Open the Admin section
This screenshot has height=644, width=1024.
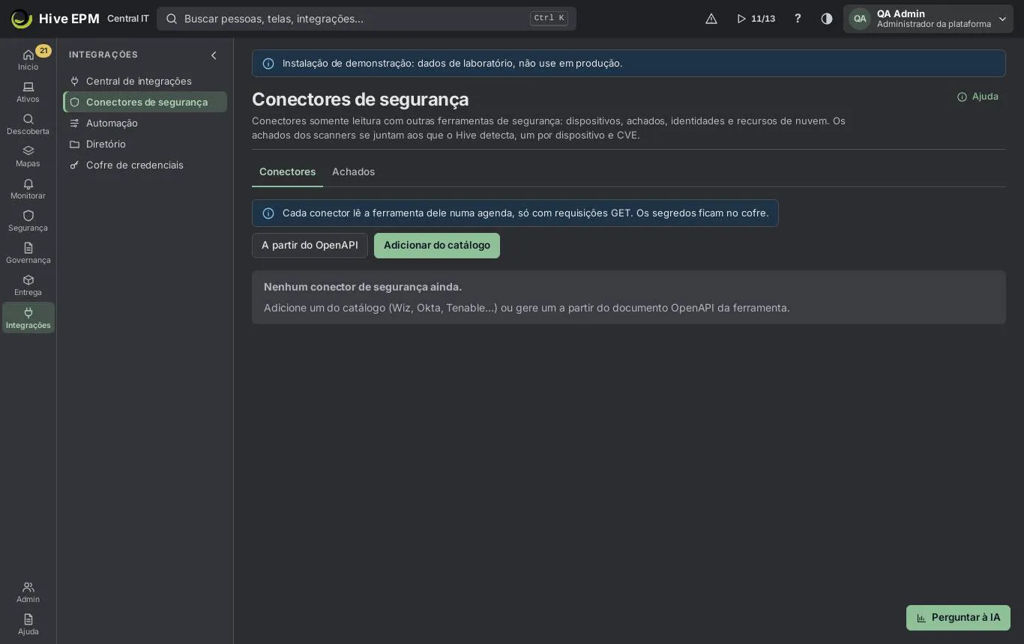coord(28,592)
